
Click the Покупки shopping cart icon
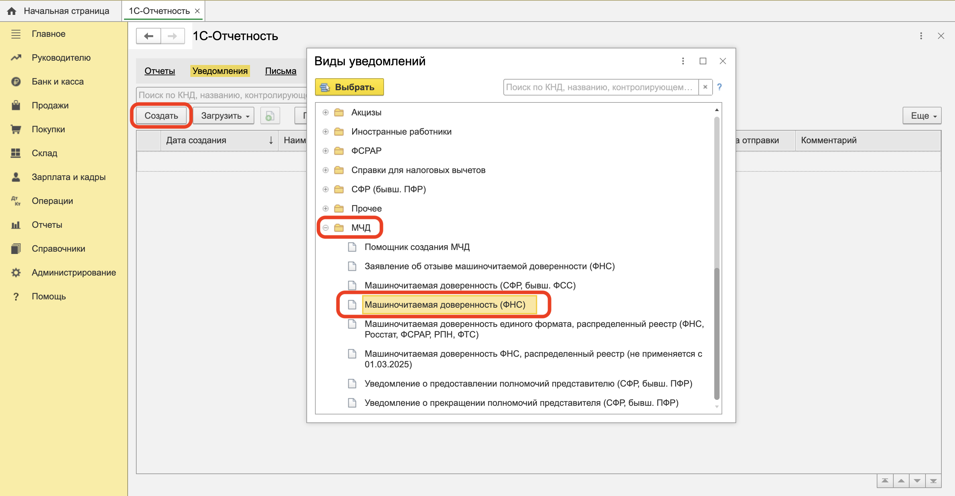(16, 129)
